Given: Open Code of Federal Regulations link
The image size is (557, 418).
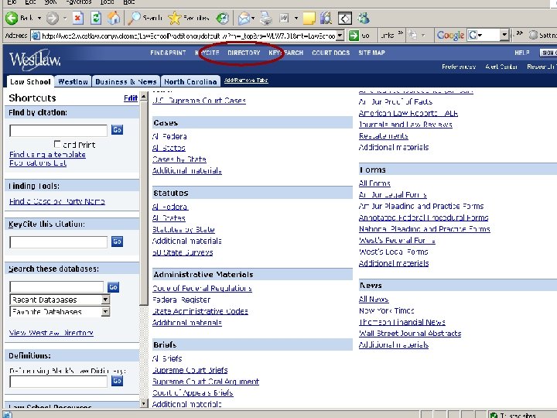Looking at the screenshot, I should (202, 288).
